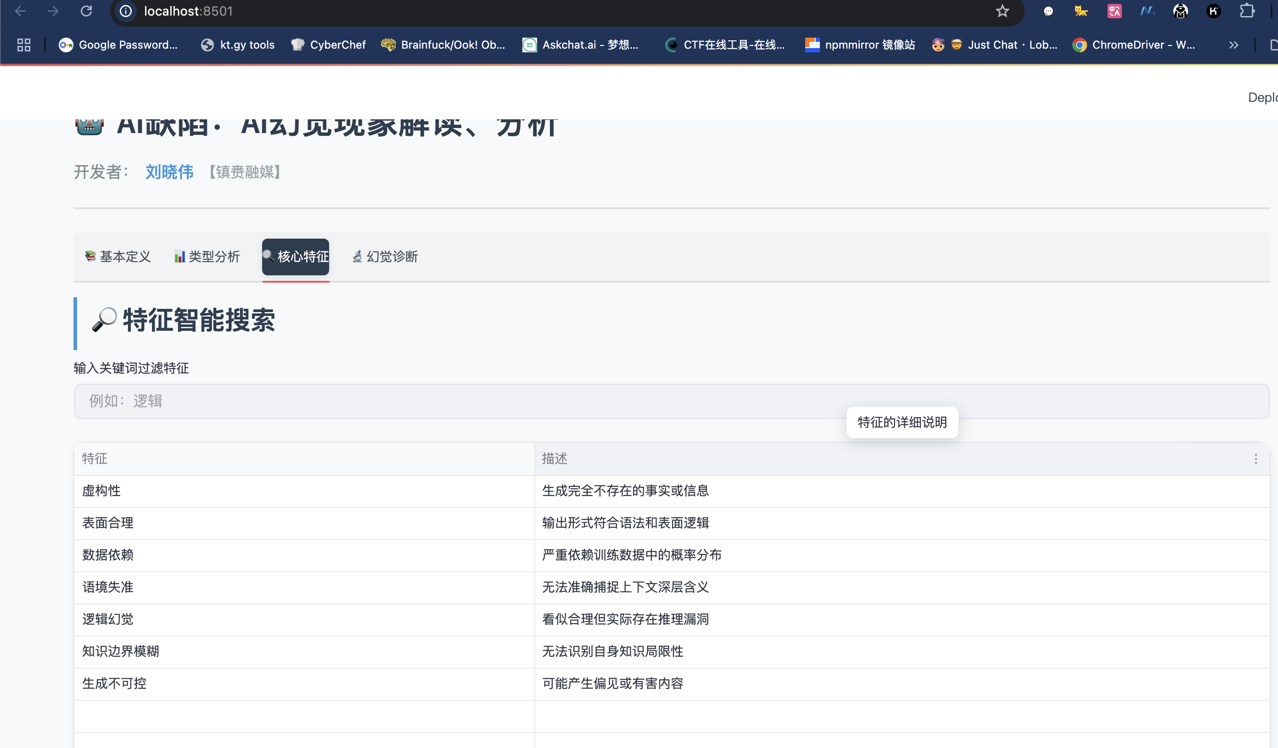Click the 特征 column header

(95, 459)
